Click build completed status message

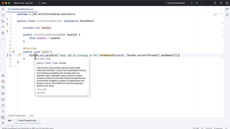(x=28, y=128)
